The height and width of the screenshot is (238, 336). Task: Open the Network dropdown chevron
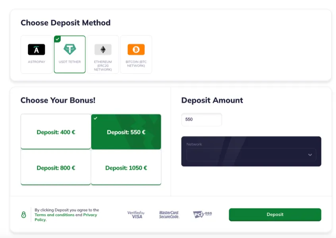tap(310, 155)
